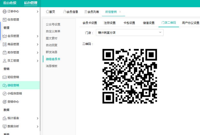Click the 数据 section heading
The height and width of the screenshot is (135, 200).
coord(6,110)
